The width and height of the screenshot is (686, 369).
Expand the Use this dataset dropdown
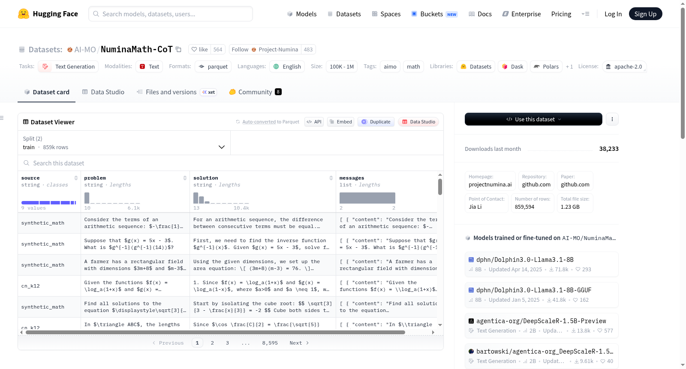pos(533,119)
